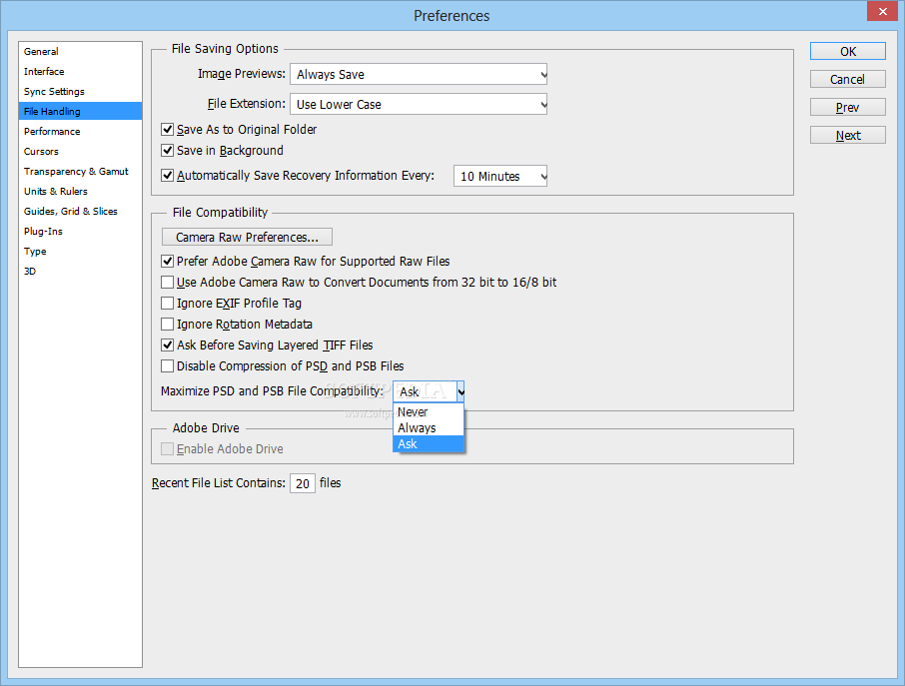The image size is (905, 686).
Task: Check Disable Compression of PSD and PSB Files
Action: click(168, 365)
